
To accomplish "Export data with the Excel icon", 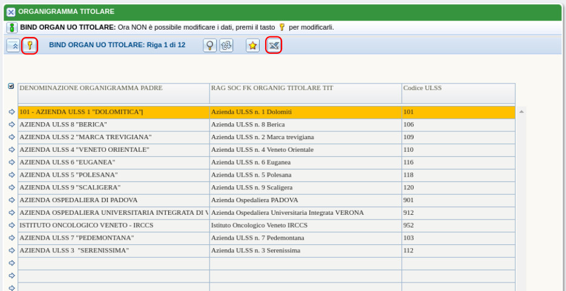I will click(x=275, y=45).
